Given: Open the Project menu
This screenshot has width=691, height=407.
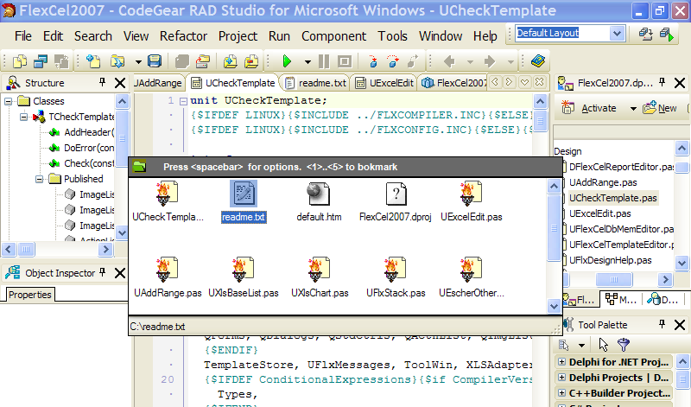Looking at the screenshot, I should pos(238,36).
